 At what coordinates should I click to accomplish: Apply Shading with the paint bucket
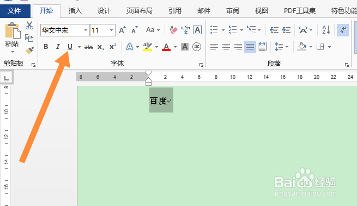[302, 47]
